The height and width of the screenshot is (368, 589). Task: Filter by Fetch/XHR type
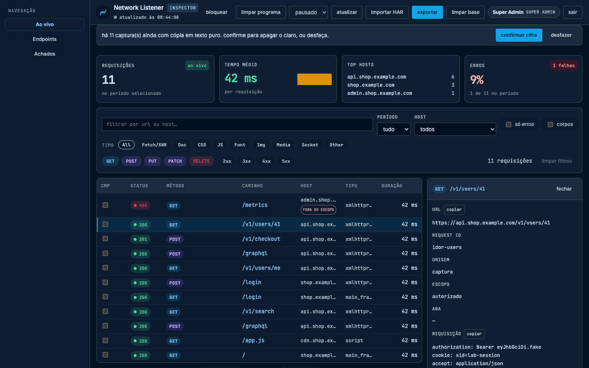tap(154, 145)
